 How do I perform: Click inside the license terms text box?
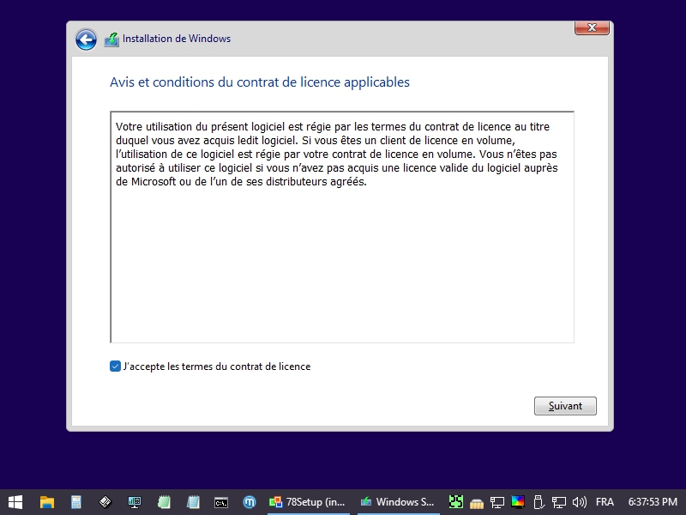click(341, 257)
